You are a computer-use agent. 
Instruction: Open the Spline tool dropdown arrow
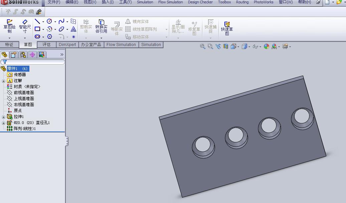tap(67, 22)
